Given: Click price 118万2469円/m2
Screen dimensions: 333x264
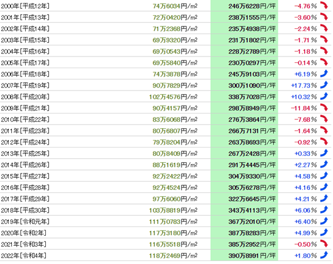Looking at the screenshot, I should coord(173,256).
